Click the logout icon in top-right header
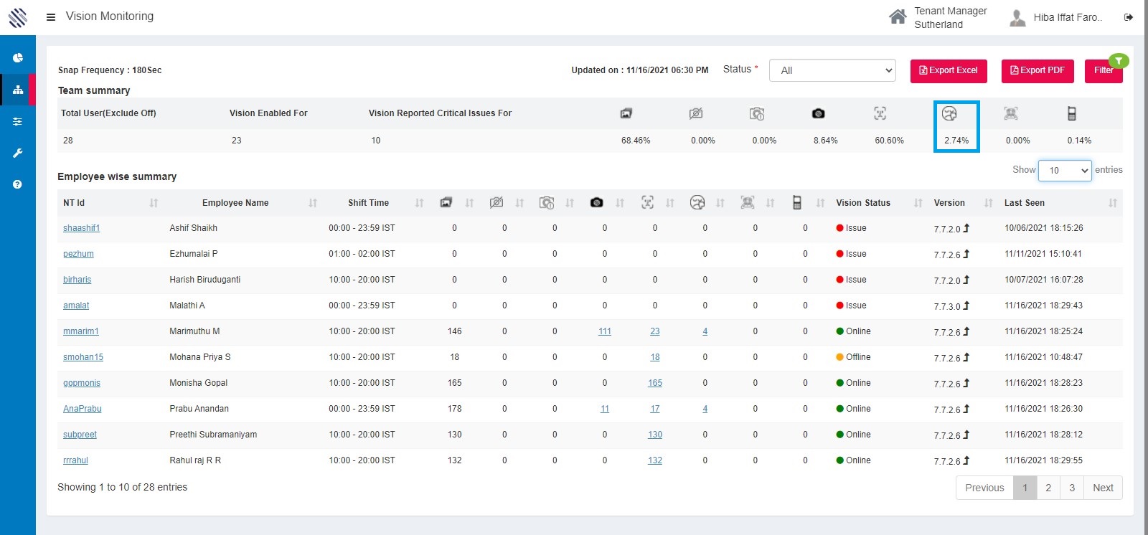The width and height of the screenshot is (1148, 535). pos(1129,17)
